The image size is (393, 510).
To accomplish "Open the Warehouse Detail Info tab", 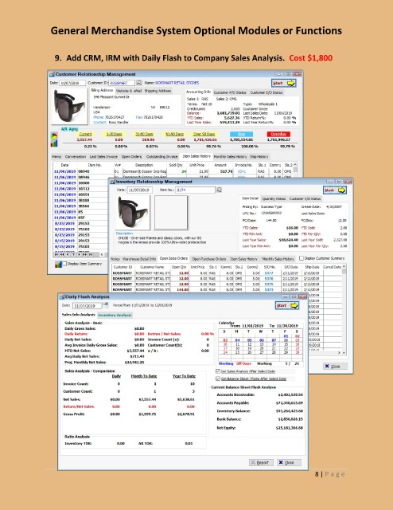I will 139,259.
